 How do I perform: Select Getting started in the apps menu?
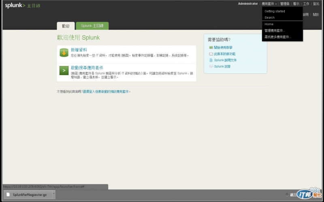(x=275, y=11)
